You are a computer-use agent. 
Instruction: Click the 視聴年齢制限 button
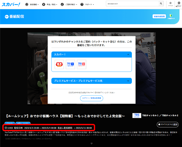pyautogui.click(x=159, y=16)
